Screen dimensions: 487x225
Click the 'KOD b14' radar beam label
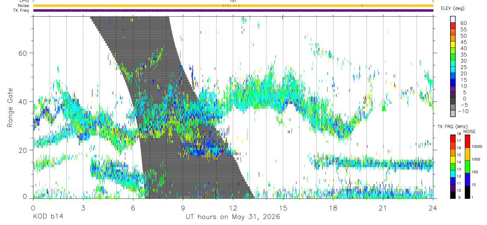pyautogui.click(x=48, y=217)
